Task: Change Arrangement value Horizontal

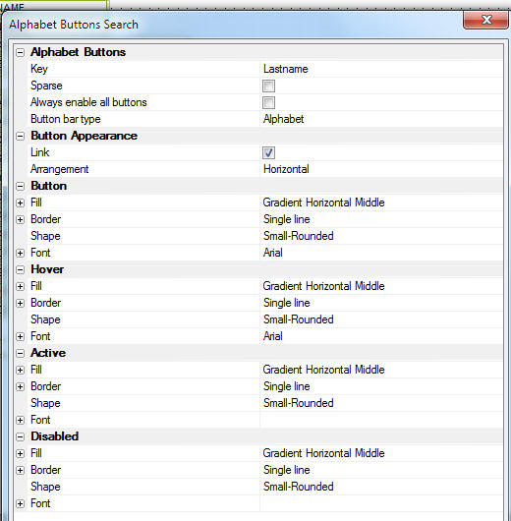Action: tap(380, 169)
